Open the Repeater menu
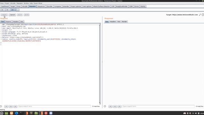The image size is (204, 115). (x=20, y=3)
